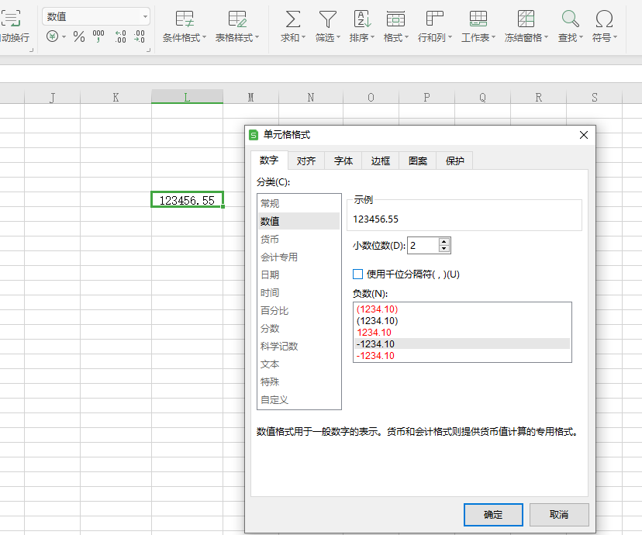
Task: Expand the 条件格式 dropdown arrow
Action: pyautogui.click(x=204, y=38)
